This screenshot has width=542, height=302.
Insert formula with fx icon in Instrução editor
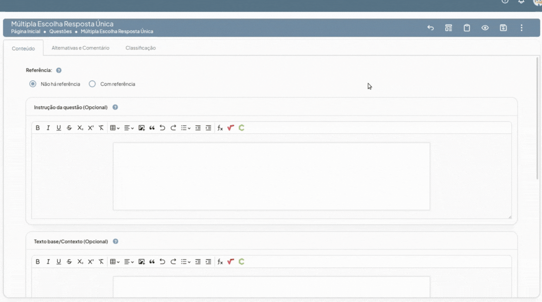[x=220, y=128]
